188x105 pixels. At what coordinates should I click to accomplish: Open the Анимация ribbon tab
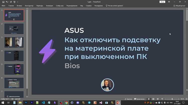click(49, 5)
